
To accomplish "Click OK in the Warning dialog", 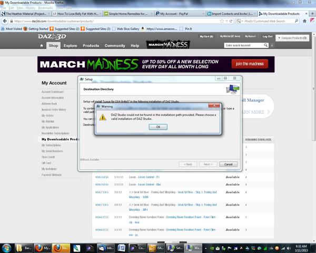I will 158,127.
